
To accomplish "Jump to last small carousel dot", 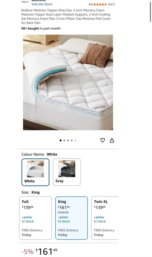I will [x=75, y=141].
